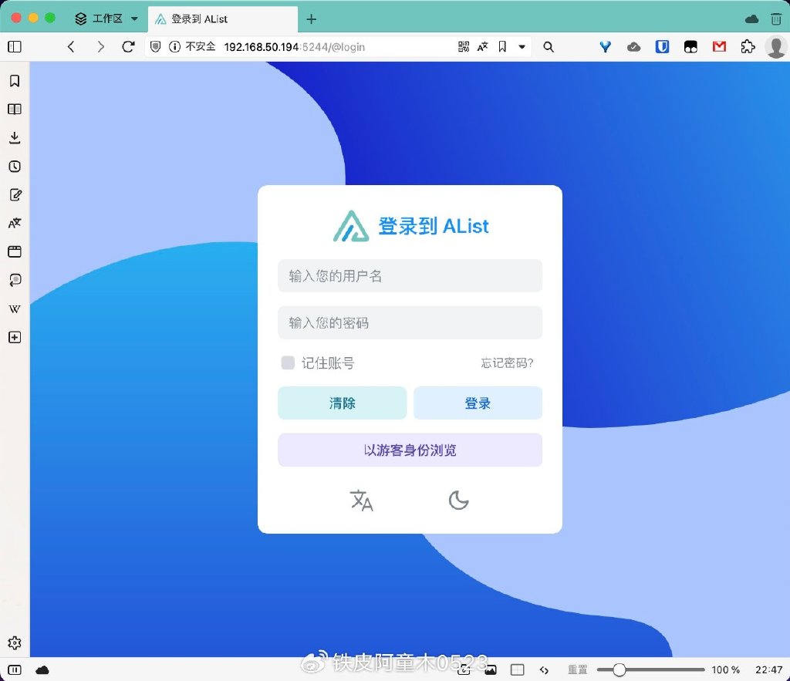Toggle tracking protection shield in address bar
The height and width of the screenshot is (681, 790).
[154, 46]
